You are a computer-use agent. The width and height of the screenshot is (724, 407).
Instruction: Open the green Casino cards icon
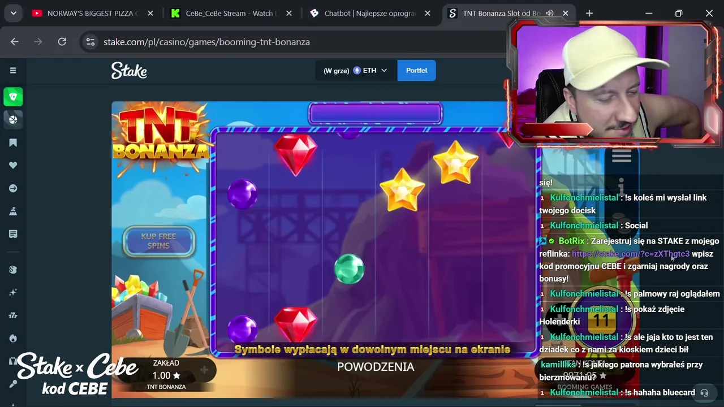13,97
